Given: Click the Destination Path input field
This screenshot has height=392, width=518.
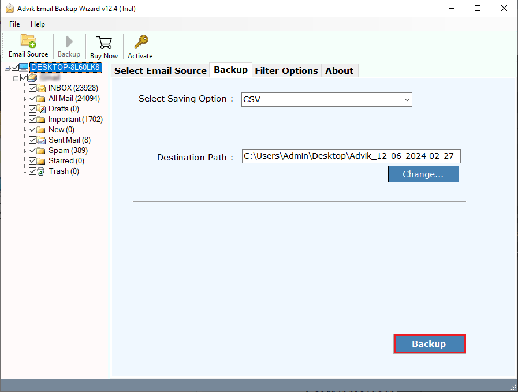Looking at the screenshot, I should pos(351,156).
